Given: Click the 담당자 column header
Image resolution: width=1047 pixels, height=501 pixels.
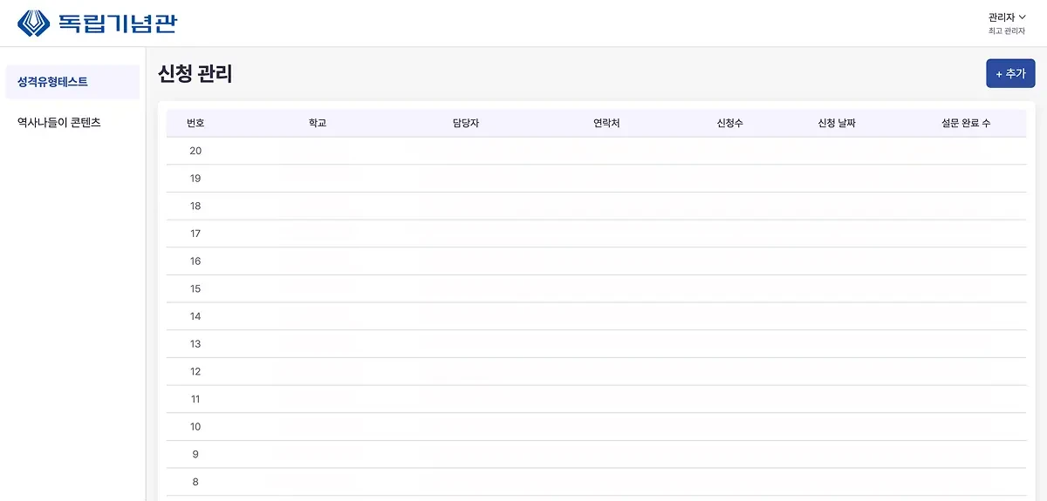Looking at the screenshot, I should (x=466, y=124).
